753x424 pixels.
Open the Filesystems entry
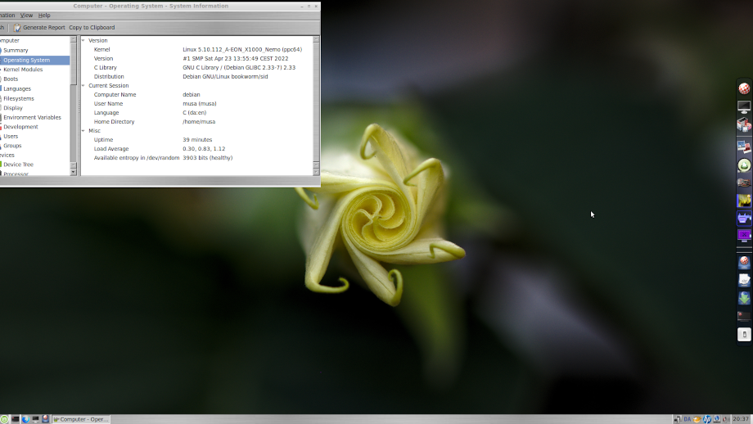tap(19, 98)
